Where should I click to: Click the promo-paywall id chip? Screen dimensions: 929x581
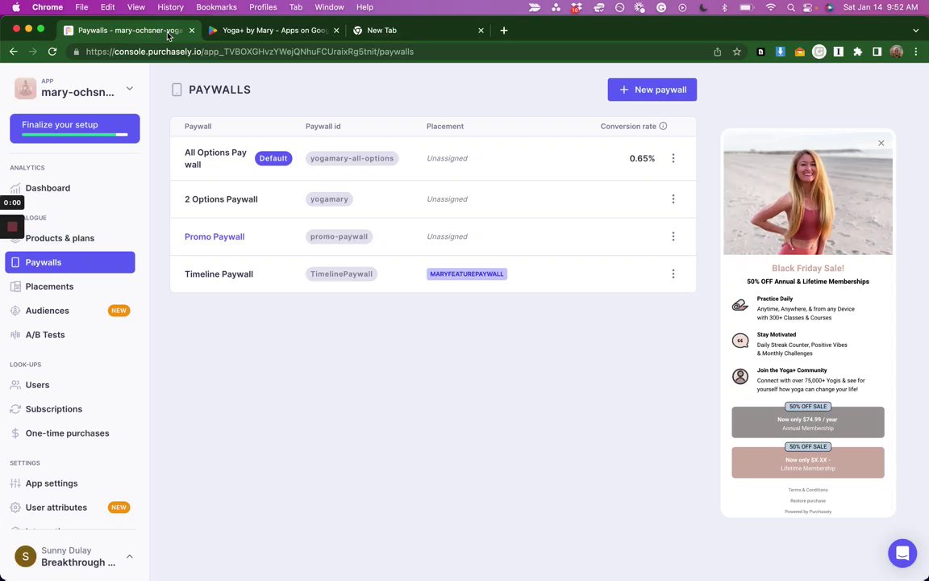[x=339, y=236]
